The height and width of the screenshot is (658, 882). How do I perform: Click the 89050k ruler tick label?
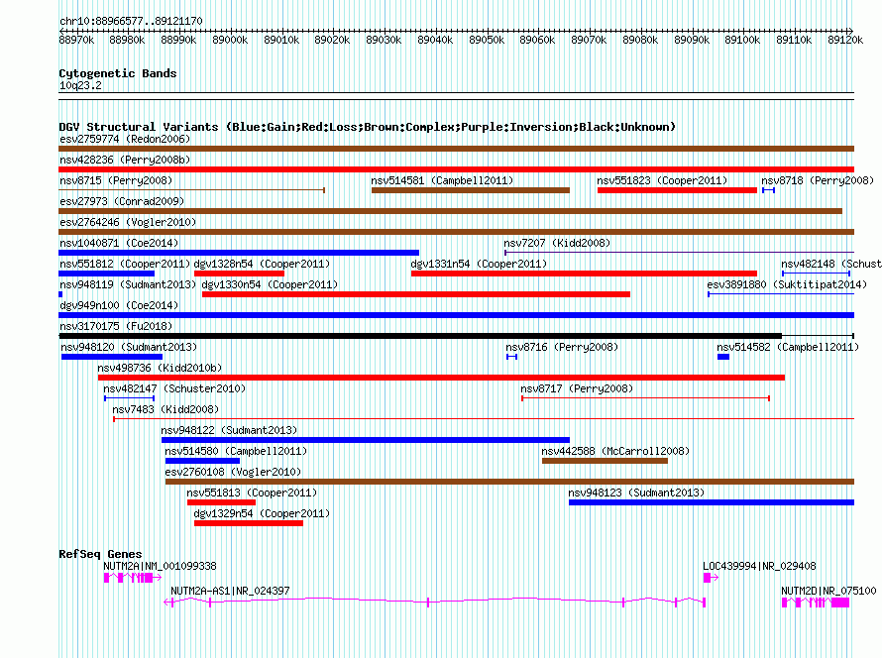[x=487, y=40]
